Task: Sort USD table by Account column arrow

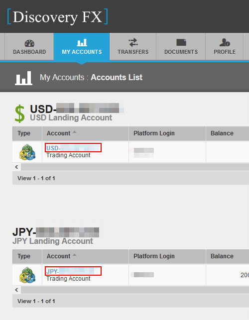Action: (75, 132)
